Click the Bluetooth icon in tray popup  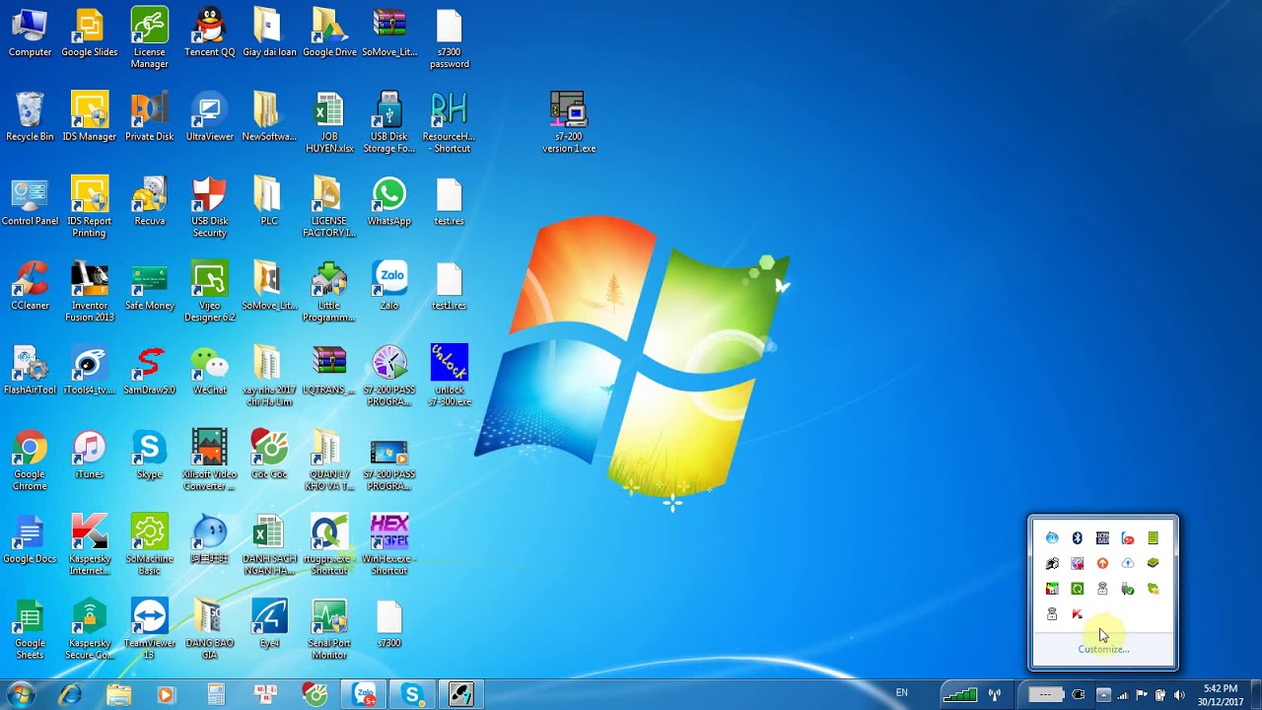coord(1077,538)
